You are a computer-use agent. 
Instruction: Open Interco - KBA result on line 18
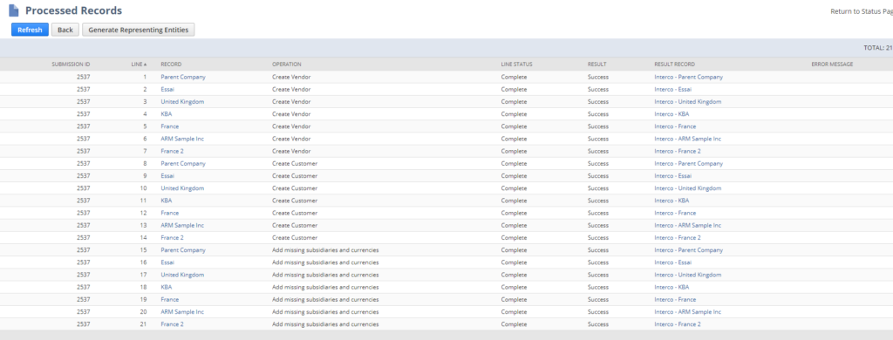671,287
